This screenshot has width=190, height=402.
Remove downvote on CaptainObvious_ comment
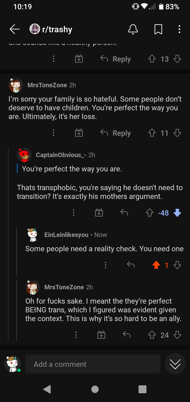pyautogui.click(x=177, y=213)
